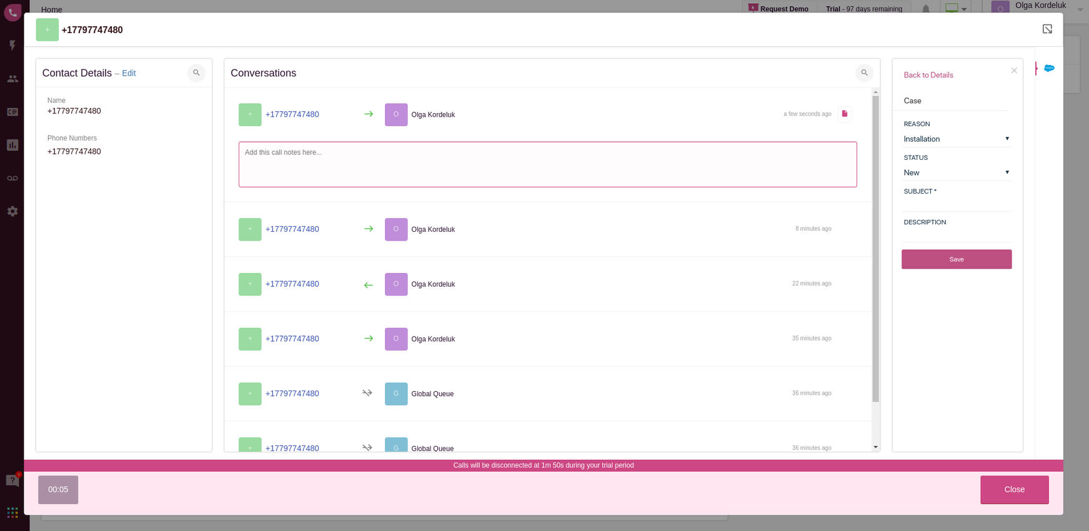Search within Conversations panel
The image size is (1089, 531).
[x=864, y=73]
